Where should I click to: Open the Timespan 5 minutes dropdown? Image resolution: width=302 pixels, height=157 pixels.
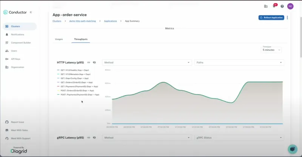point(271,50)
